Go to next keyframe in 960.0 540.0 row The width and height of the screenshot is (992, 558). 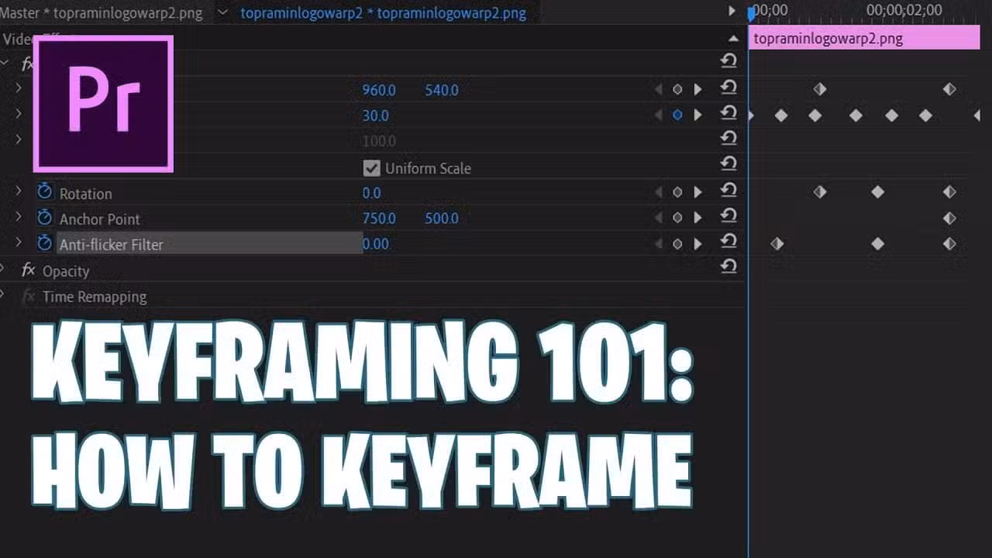click(697, 89)
